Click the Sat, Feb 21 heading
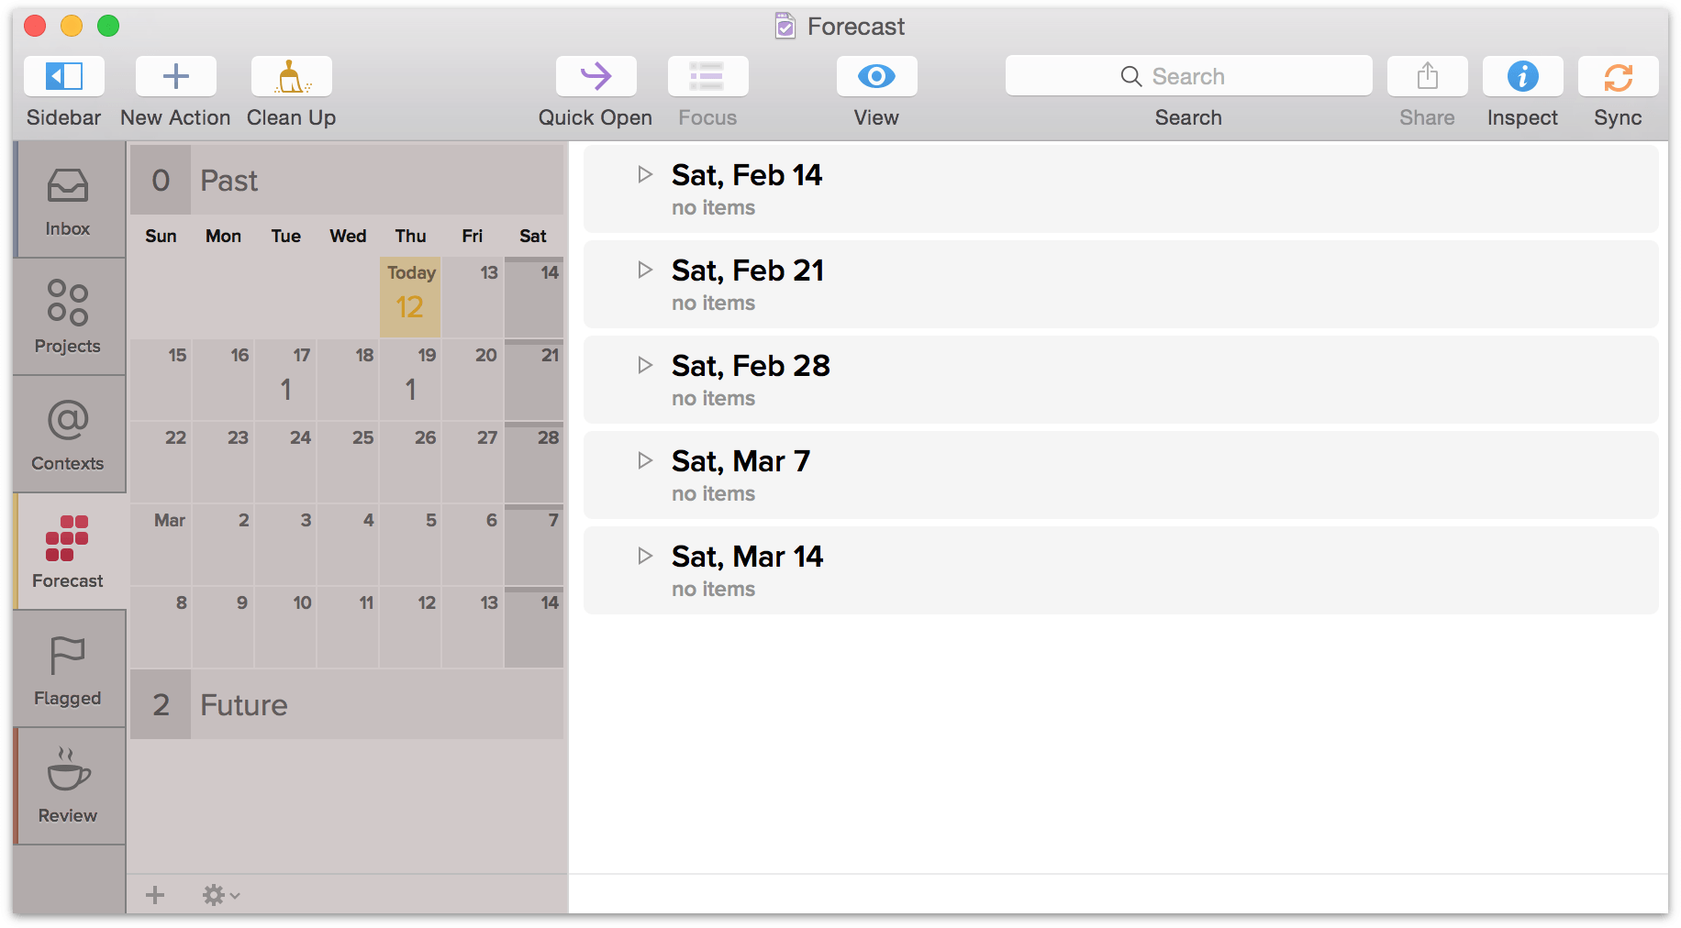This screenshot has height=928, width=1681. pos(748,271)
